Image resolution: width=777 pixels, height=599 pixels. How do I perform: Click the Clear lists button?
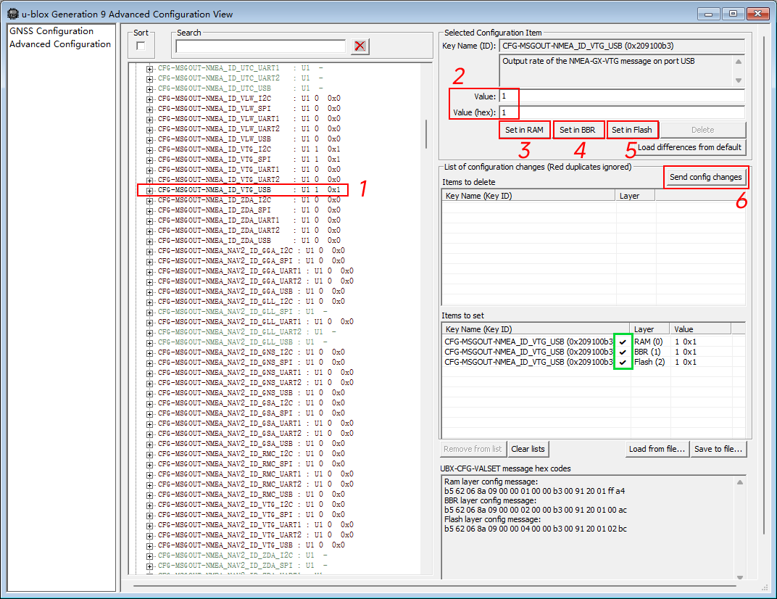click(x=528, y=449)
